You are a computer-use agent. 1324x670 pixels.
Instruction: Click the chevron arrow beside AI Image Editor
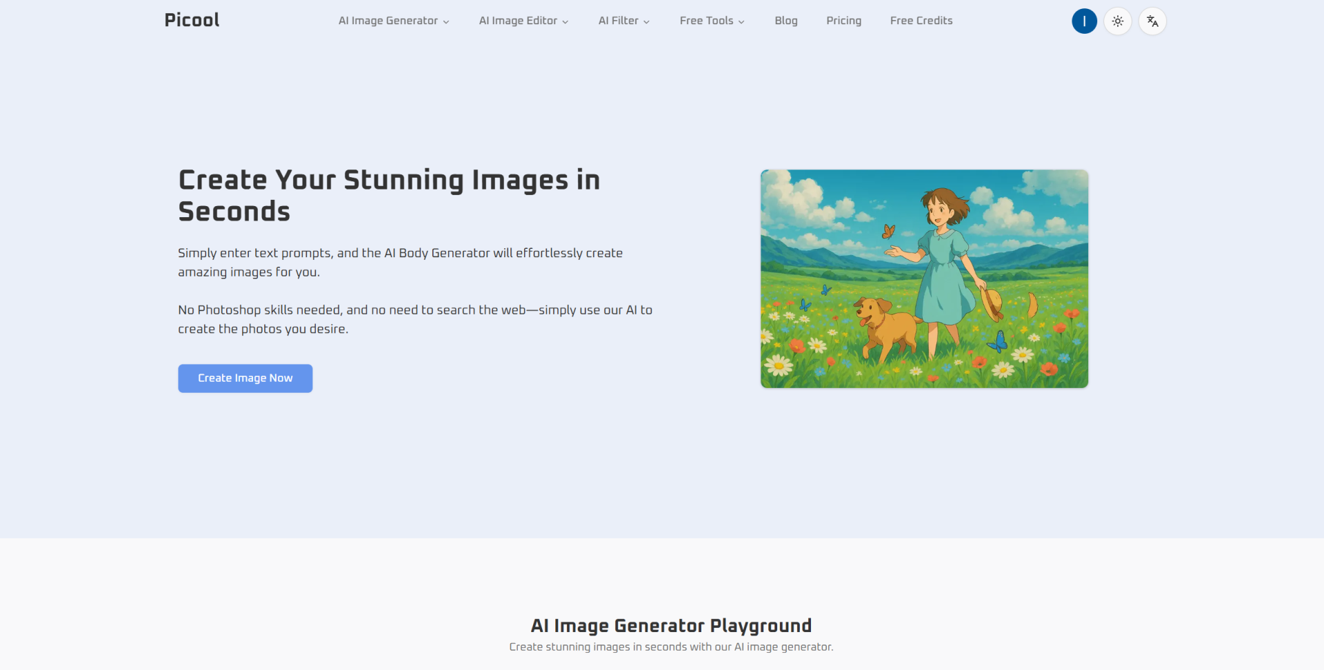coord(565,22)
